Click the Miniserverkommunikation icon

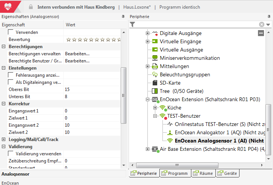(155, 58)
